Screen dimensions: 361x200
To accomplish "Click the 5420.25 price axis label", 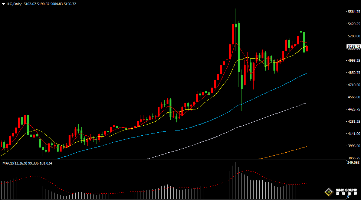I will point(354,24).
